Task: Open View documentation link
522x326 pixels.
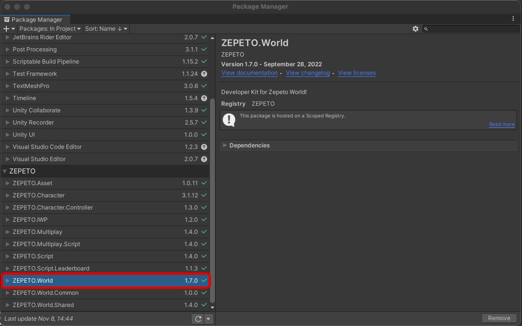Action: point(250,73)
